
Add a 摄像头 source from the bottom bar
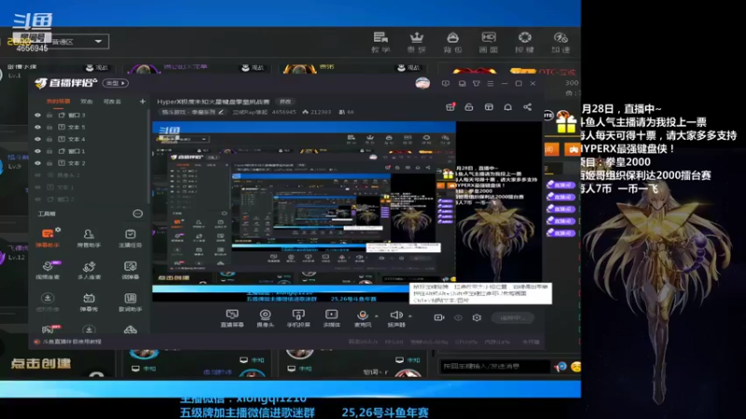[265, 318]
